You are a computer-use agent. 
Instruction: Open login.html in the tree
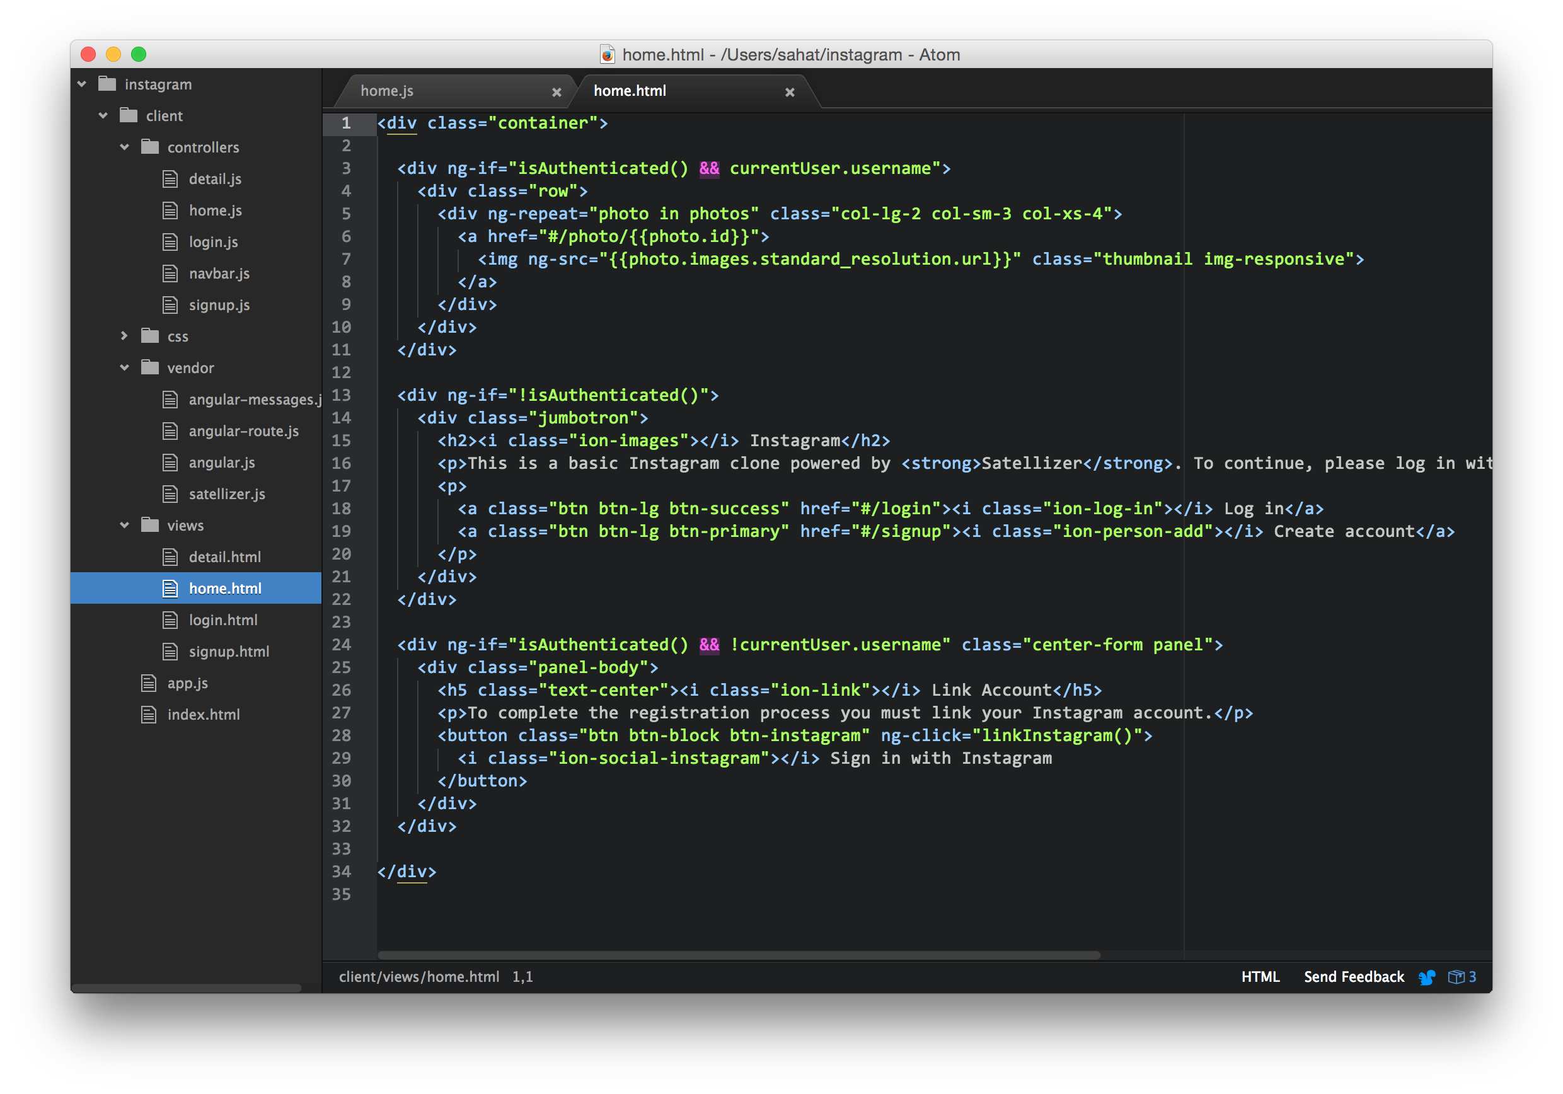click(222, 619)
